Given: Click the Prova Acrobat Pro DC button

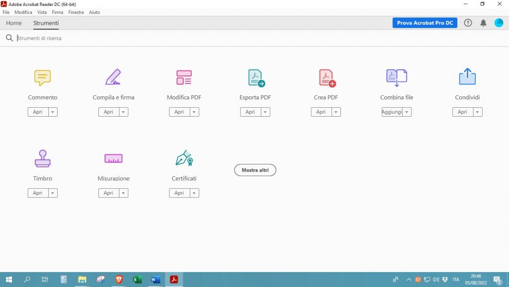Looking at the screenshot, I should tap(424, 23).
